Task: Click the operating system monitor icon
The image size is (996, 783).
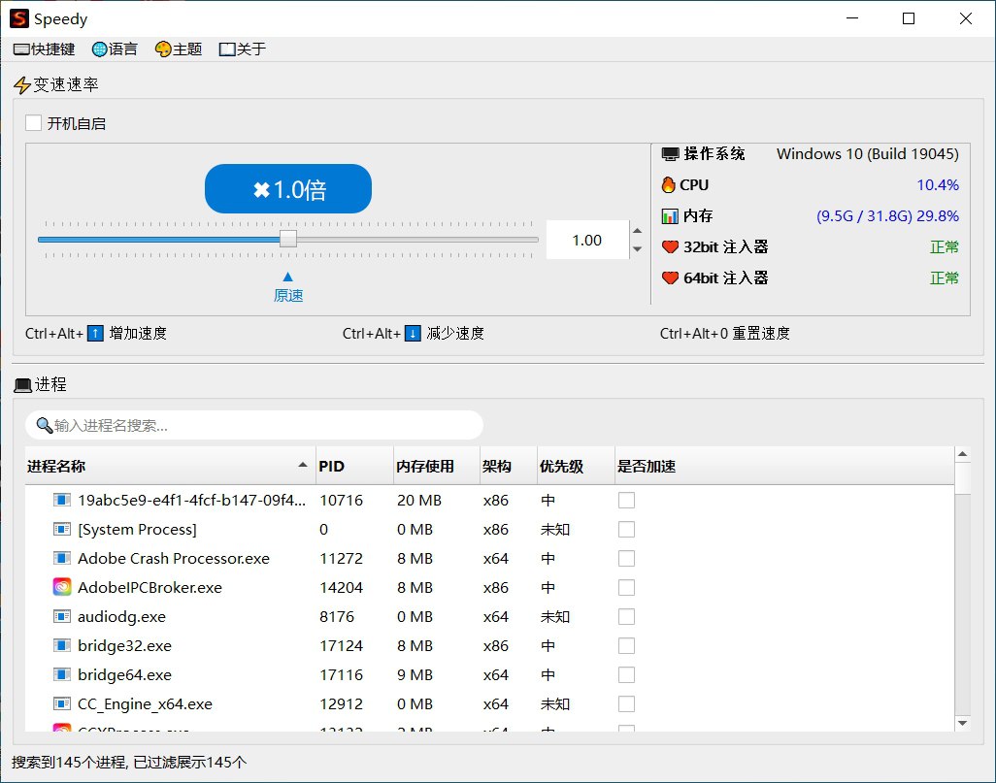Action: click(x=670, y=154)
